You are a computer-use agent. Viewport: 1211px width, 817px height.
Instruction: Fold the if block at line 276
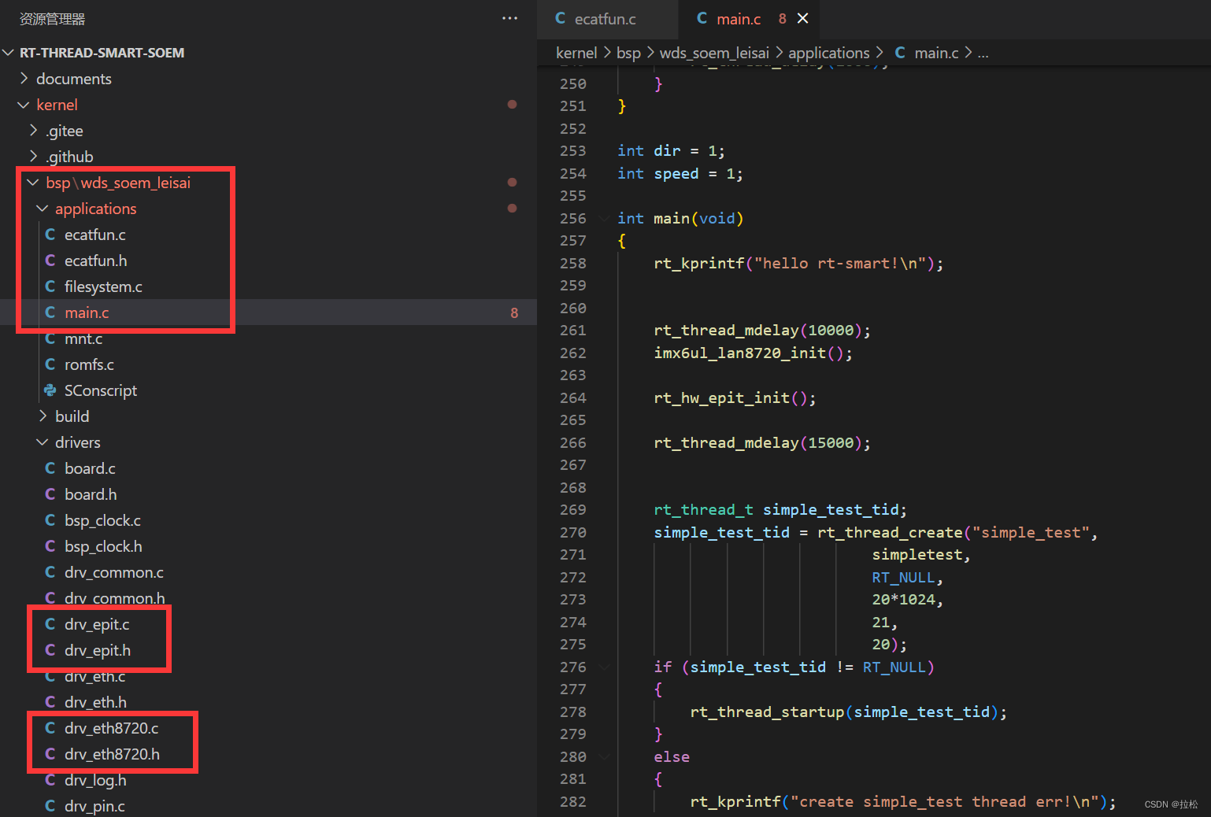coord(604,667)
